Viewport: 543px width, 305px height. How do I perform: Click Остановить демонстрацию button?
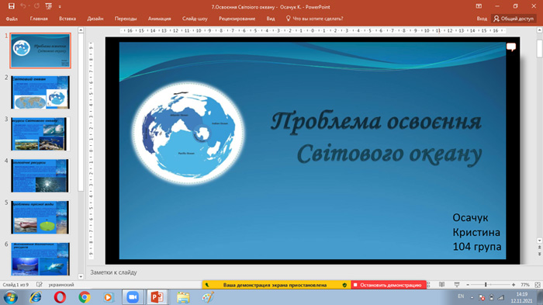(x=388, y=285)
